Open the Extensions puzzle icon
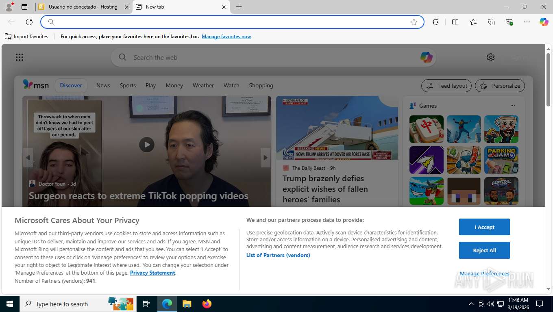Image resolution: width=553 pixels, height=312 pixels. pos(436,22)
